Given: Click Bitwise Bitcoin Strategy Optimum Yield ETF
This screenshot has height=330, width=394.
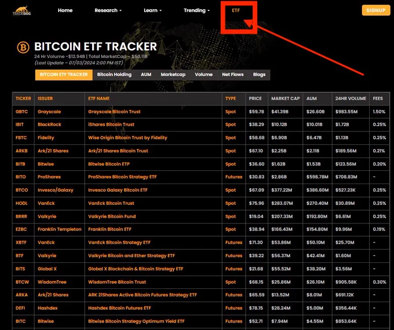Looking at the screenshot, I should tap(136, 321).
